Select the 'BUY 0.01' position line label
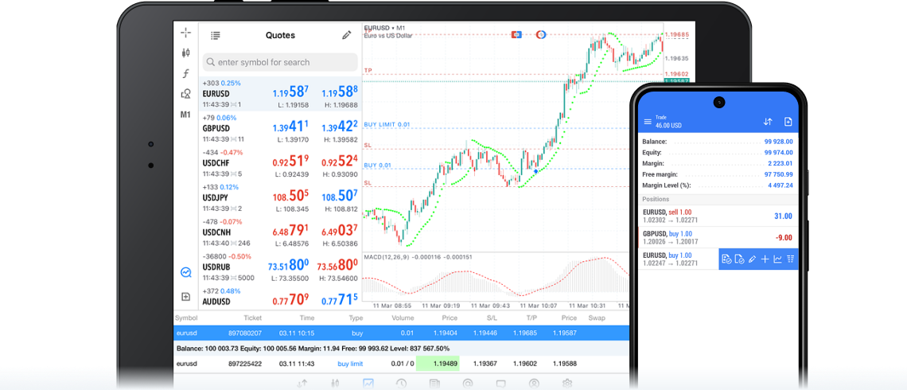The image size is (907, 390). click(x=378, y=165)
